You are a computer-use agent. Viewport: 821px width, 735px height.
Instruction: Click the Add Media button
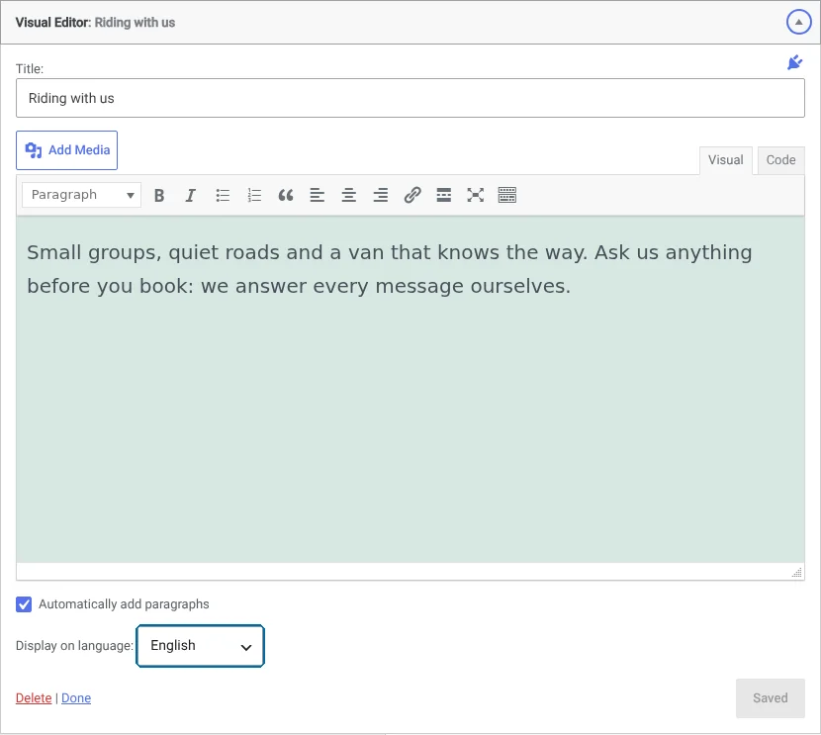(66, 150)
